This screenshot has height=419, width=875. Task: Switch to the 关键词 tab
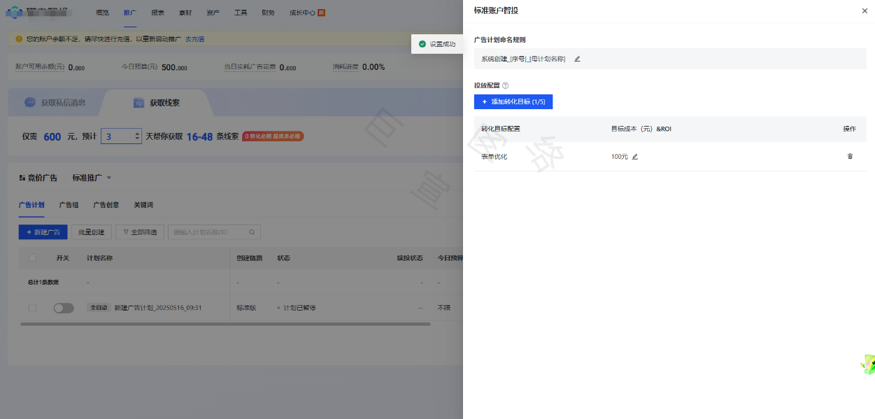pyautogui.click(x=143, y=204)
